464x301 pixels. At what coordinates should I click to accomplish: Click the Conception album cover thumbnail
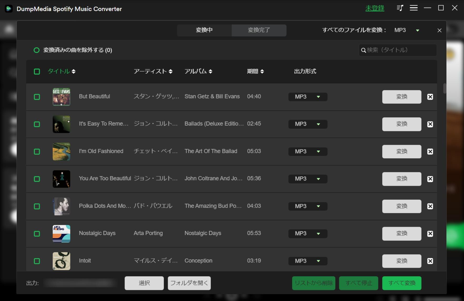(x=61, y=261)
